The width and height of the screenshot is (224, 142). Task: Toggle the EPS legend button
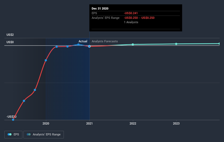pyautogui.click(x=13, y=134)
